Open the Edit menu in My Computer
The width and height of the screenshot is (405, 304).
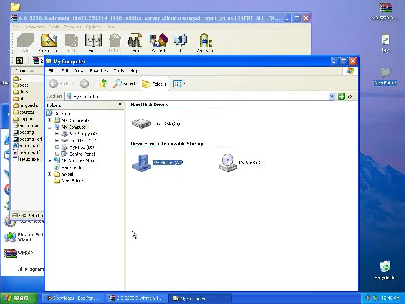[65, 71]
